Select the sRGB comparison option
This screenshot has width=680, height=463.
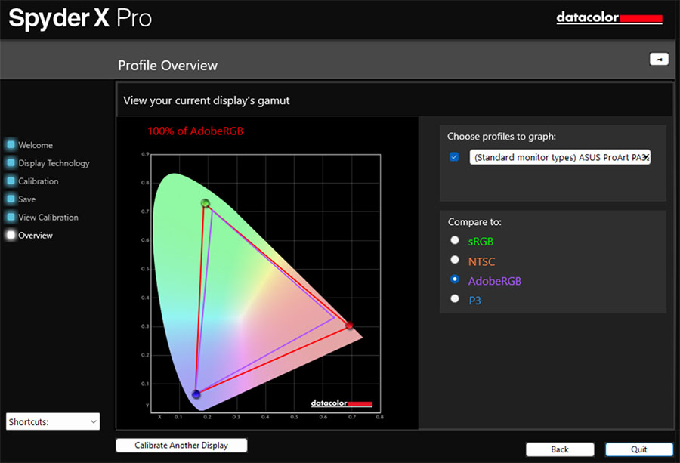pyautogui.click(x=455, y=240)
